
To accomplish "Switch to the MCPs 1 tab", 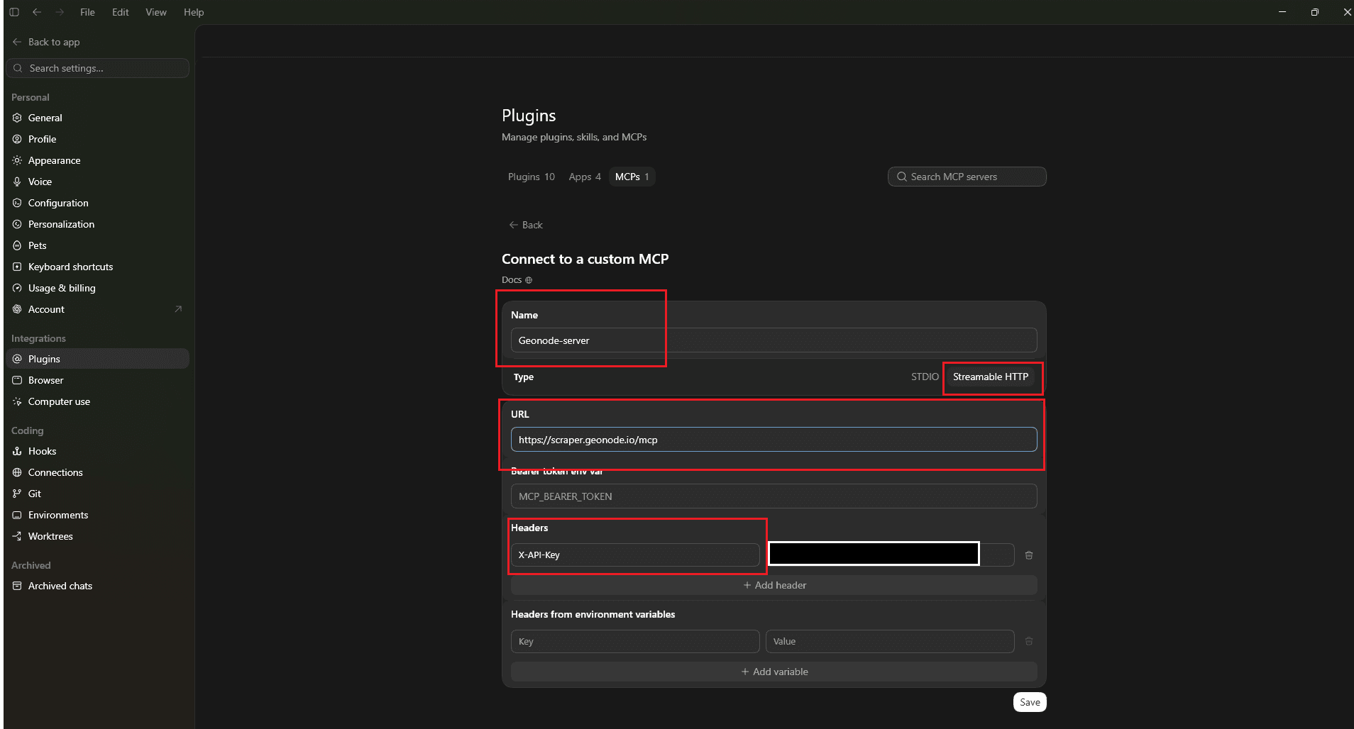I will pyautogui.click(x=632, y=177).
